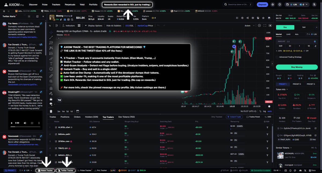This screenshot has height=173, width=322.
Task: Open the notifications bell
Action: [280, 5]
